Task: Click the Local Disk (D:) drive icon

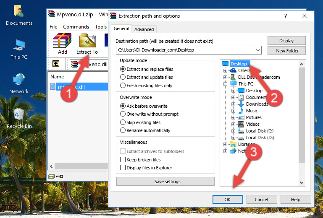Action: [241, 138]
